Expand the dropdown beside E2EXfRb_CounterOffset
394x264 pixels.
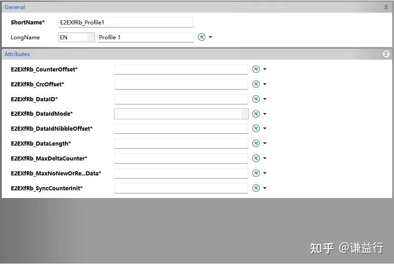click(x=265, y=69)
